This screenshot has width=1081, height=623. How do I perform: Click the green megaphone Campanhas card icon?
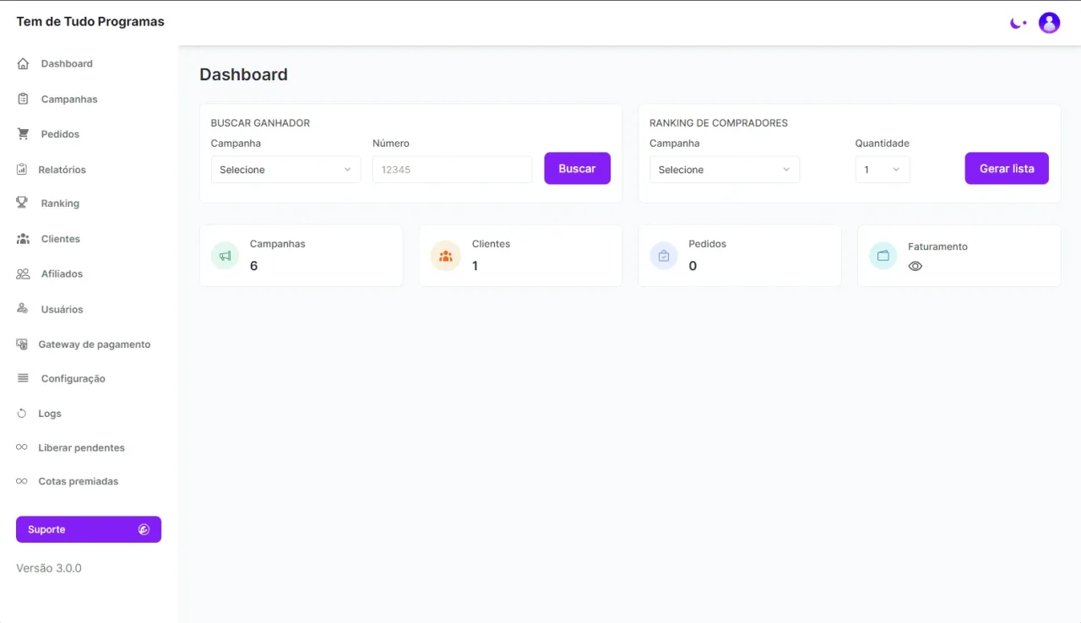click(x=225, y=256)
